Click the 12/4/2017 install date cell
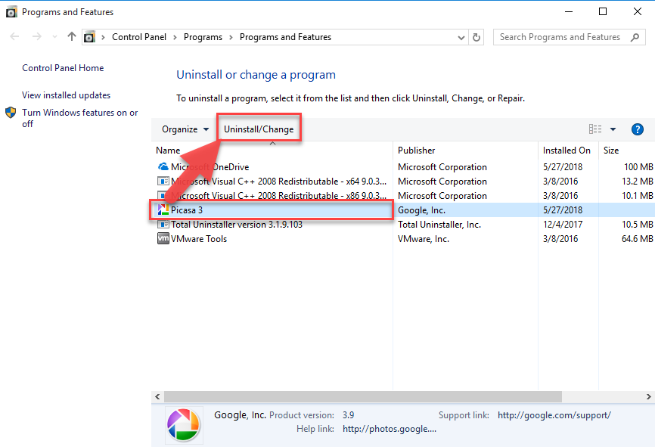Viewport: 655px width, 447px height. (563, 225)
